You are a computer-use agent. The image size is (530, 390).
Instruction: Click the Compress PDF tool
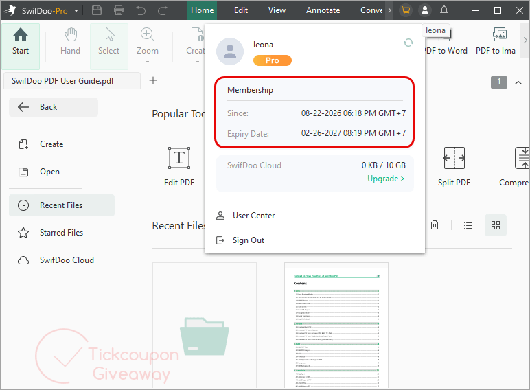point(514,167)
